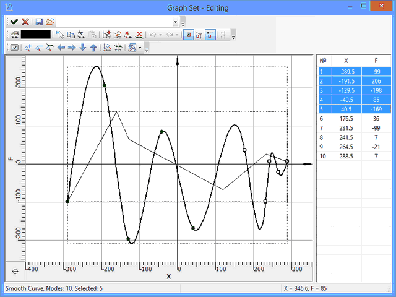Viewport: 396px width, 297px height.
Task: Click the red X cancel icon
Action: point(25,22)
